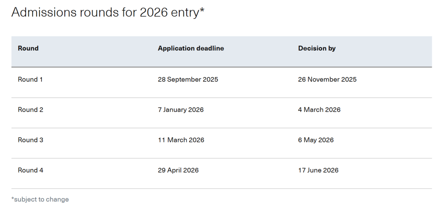Click the 29 April 2026 deadline

(178, 170)
